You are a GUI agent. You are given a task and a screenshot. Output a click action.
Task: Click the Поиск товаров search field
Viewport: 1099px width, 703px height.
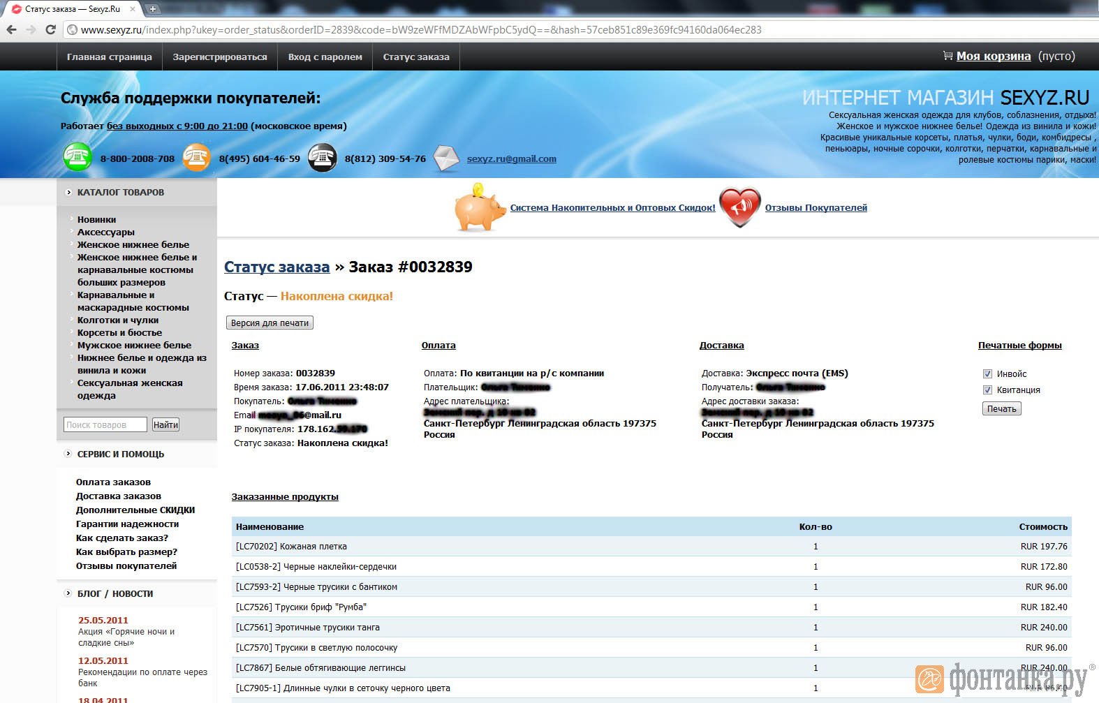click(x=105, y=424)
